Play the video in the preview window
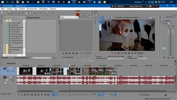Viewport: 177px width, 100px height. pyautogui.click(x=122, y=53)
